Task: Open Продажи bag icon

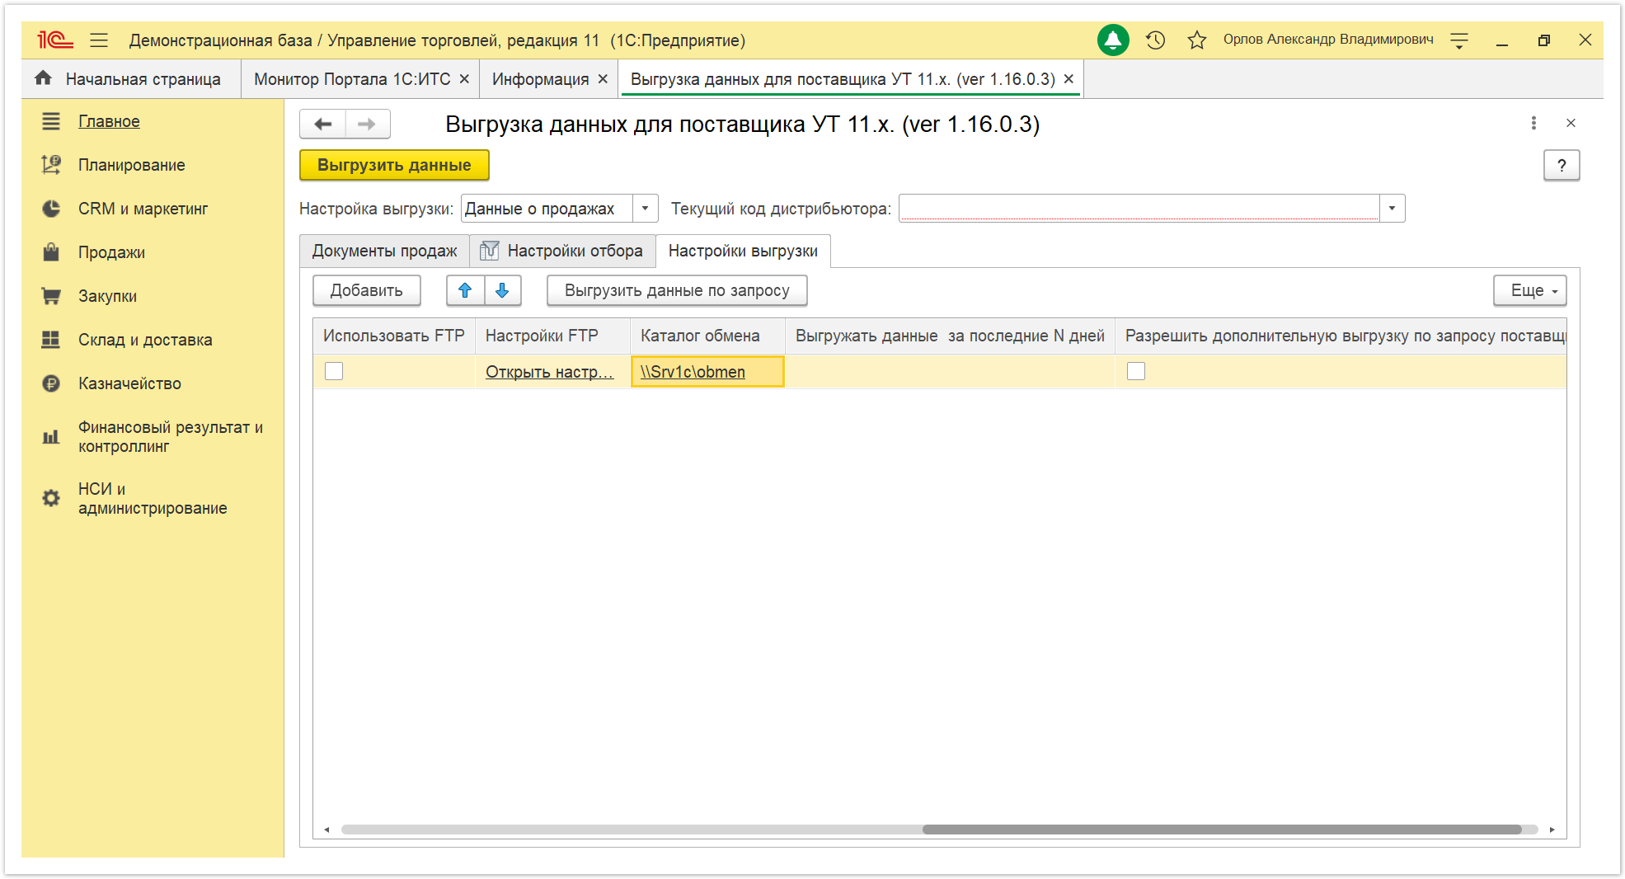Action: [51, 252]
